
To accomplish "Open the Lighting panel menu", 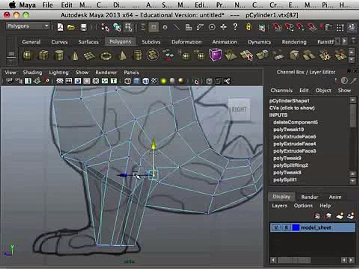I will [x=59, y=72].
